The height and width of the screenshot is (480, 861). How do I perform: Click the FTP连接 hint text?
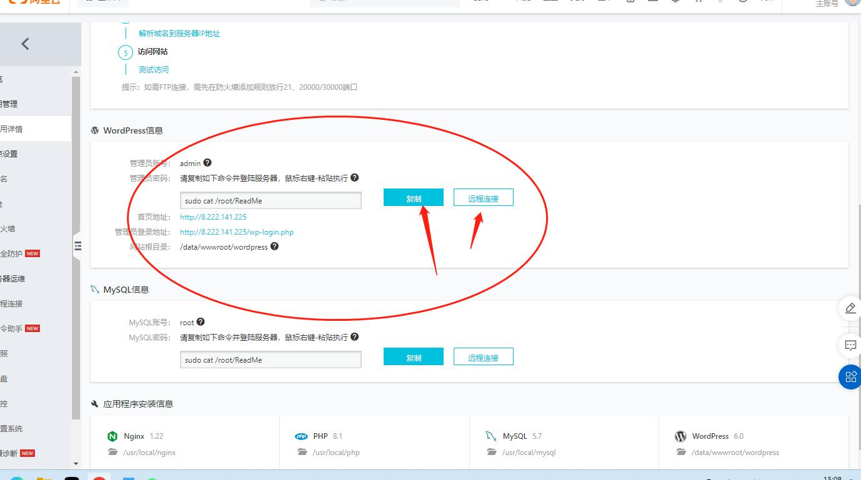pos(239,87)
